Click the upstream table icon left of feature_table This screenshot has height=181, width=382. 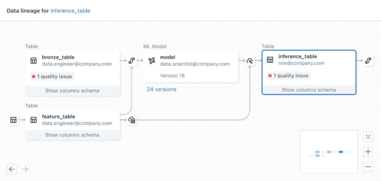13,120
